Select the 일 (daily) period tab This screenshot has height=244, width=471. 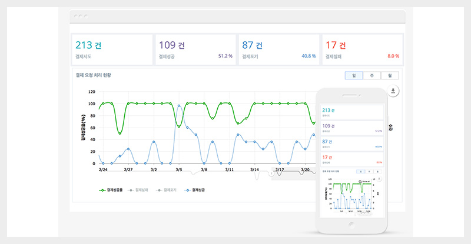pos(353,75)
